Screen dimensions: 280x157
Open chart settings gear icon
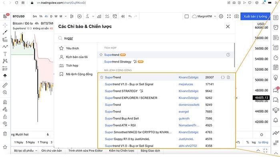[221, 16]
